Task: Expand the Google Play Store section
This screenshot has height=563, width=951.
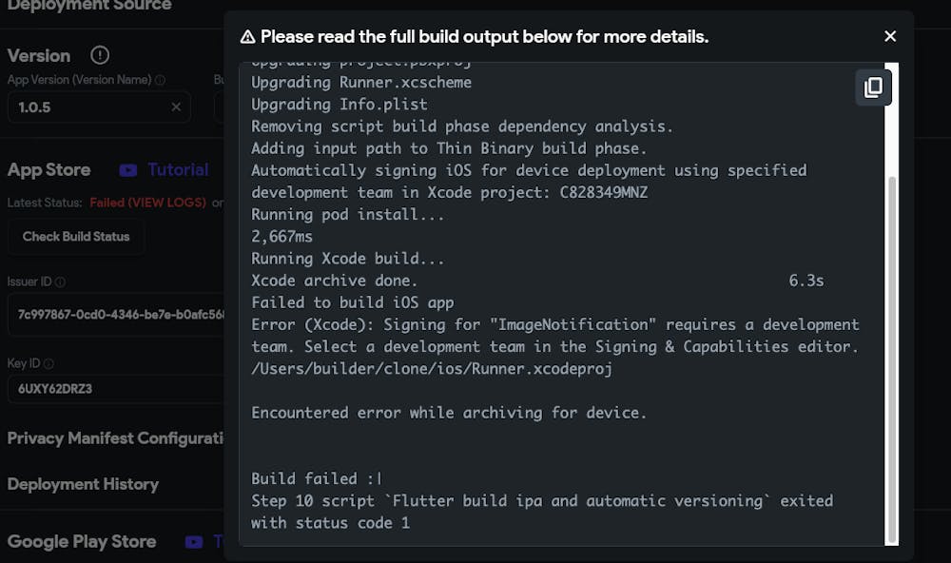Action: (x=82, y=542)
